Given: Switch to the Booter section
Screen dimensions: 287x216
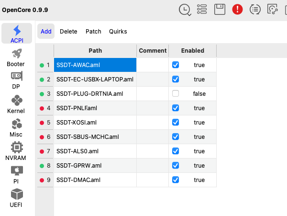Looking at the screenshot, I should [x=16, y=57].
